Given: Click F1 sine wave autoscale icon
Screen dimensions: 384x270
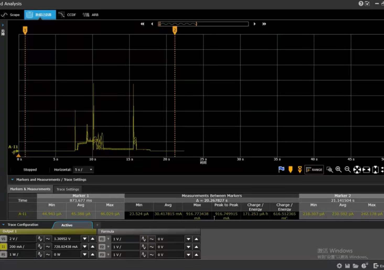Looking at the screenshot, I should pyautogui.click(x=144, y=239).
